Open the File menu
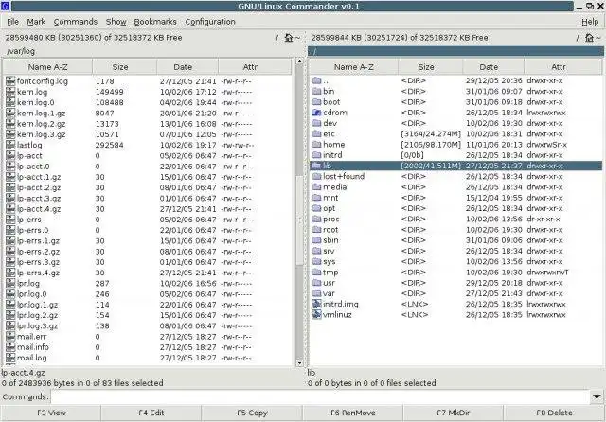The height and width of the screenshot is (422, 606). 12,22
